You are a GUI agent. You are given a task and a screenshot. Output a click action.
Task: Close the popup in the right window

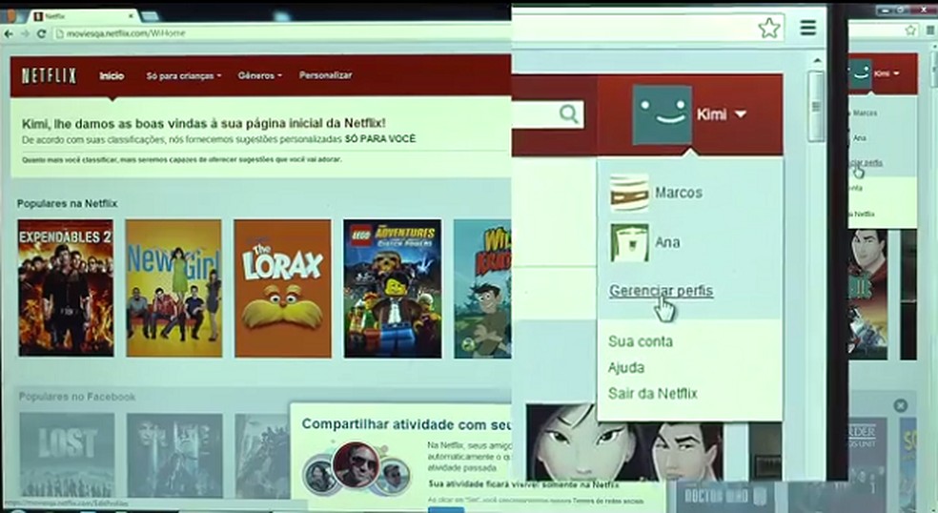[900, 405]
